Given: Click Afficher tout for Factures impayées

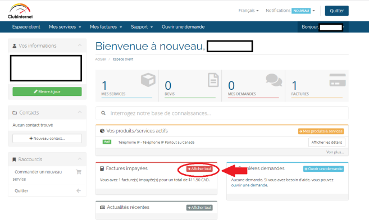Looking at the screenshot, I should click(x=199, y=169).
